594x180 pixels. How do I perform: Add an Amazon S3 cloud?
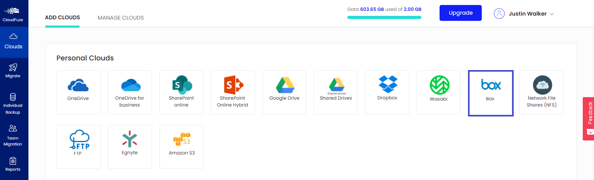point(181,147)
